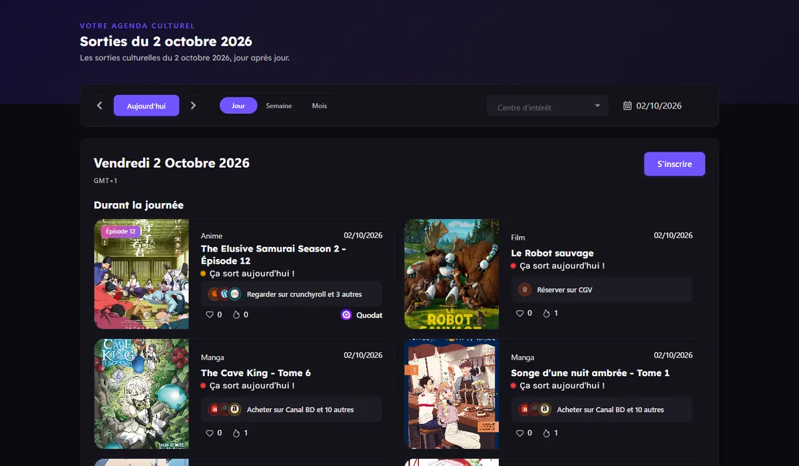Click the CGV icon in Réserver row
The image size is (799, 466).
pyautogui.click(x=525, y=290)
